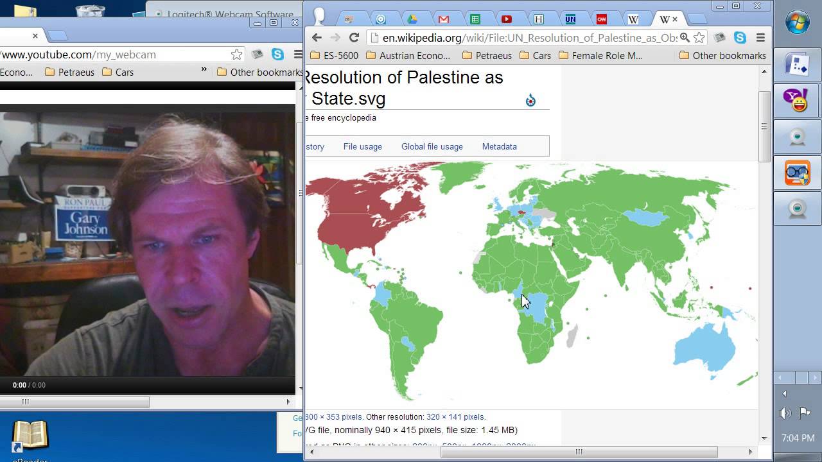Expand the bookmarks overflow chevron in YouTube window
The image size is (822, 462).
click(x=204, y=71)
